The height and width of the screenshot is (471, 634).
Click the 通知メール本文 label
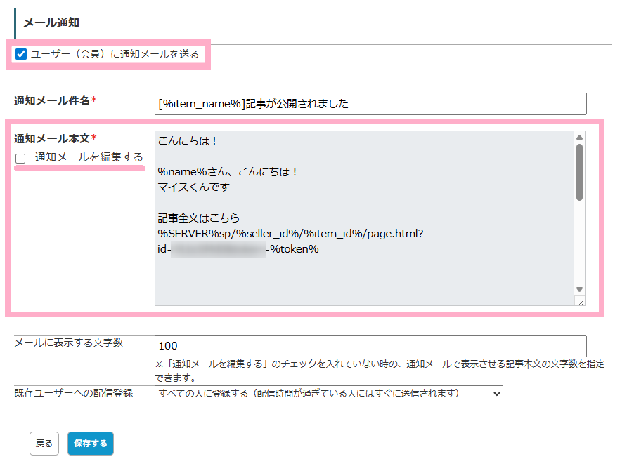tap(52, 138)
